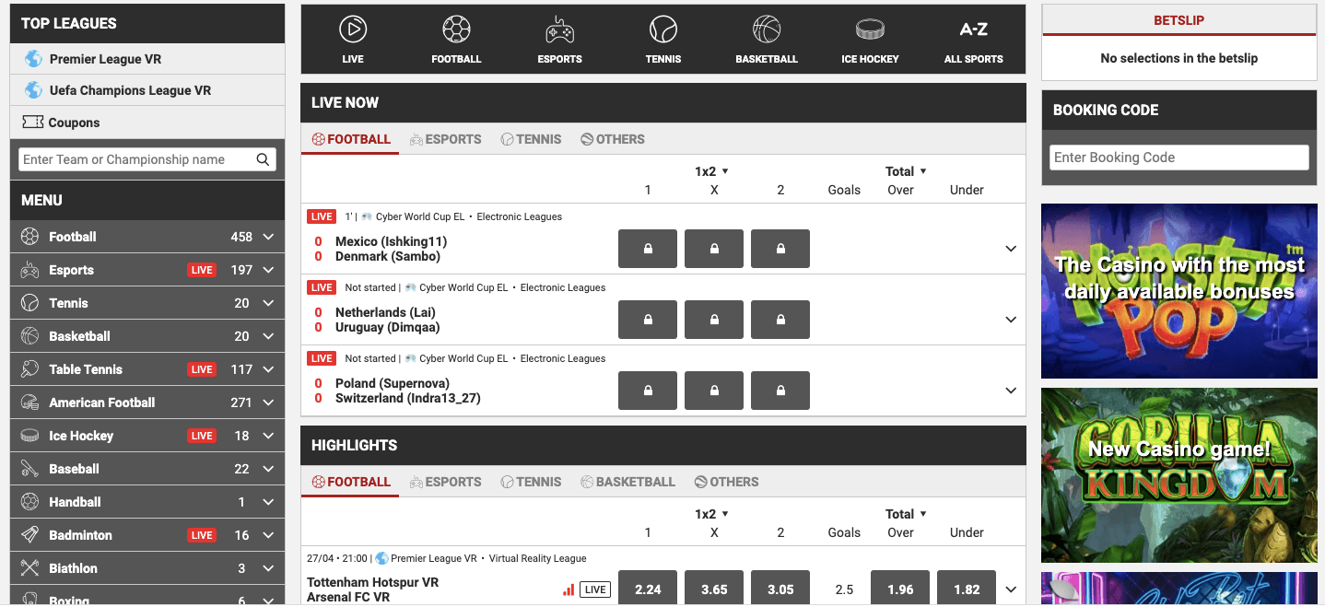
Task: Open the Coupons link
Action: pyautogui.click(x=74, y=123)
